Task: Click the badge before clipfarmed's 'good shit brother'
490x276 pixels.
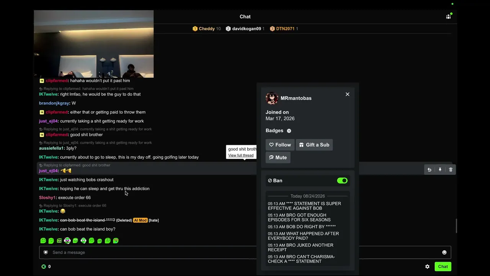Action: click(x=42, y=135)
